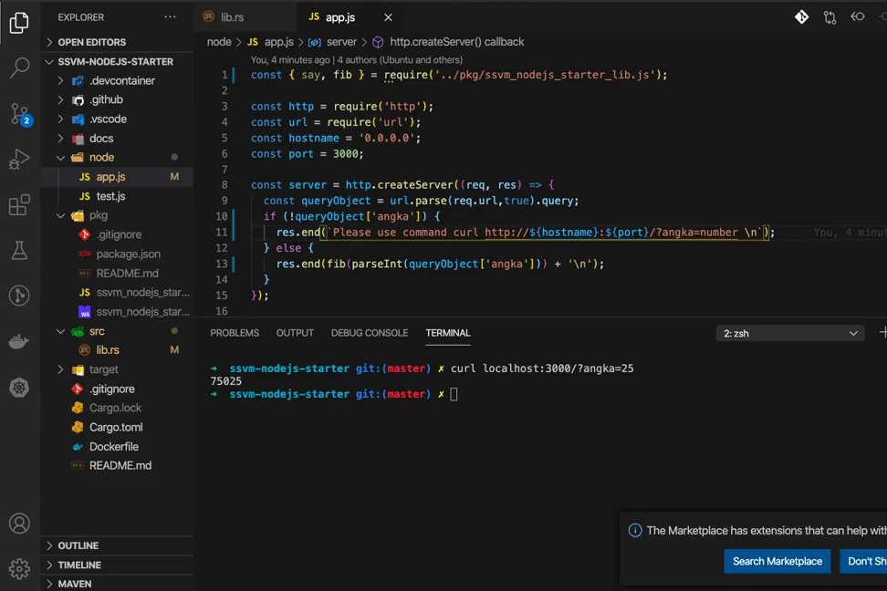
Task: Open the terminal selector dropdown 2: zsh
Action: [789, 333]
